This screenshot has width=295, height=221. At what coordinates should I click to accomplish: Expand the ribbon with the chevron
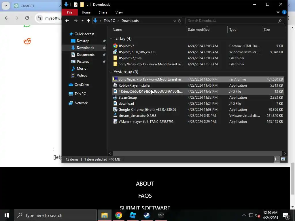[278, 12]
